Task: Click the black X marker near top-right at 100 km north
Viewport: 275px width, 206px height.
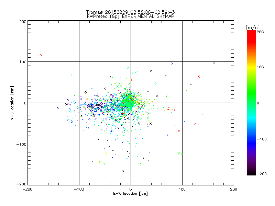Action: tap(213, 63)
